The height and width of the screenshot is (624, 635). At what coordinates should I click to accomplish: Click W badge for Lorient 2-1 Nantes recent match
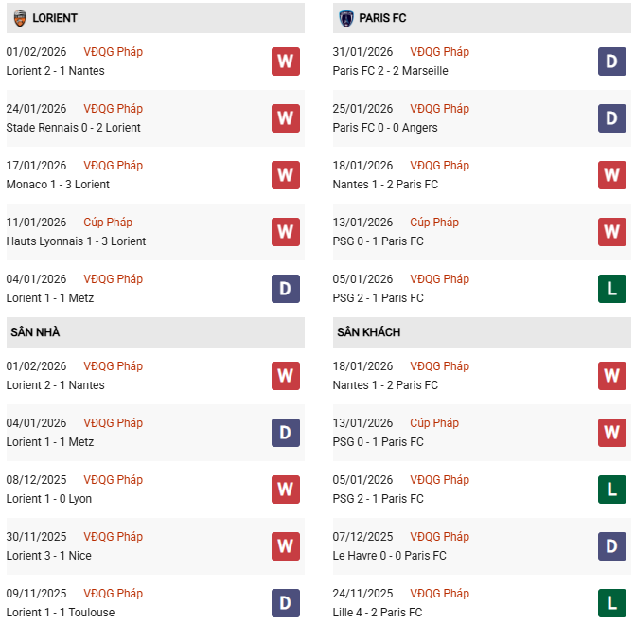click(286, 62)
